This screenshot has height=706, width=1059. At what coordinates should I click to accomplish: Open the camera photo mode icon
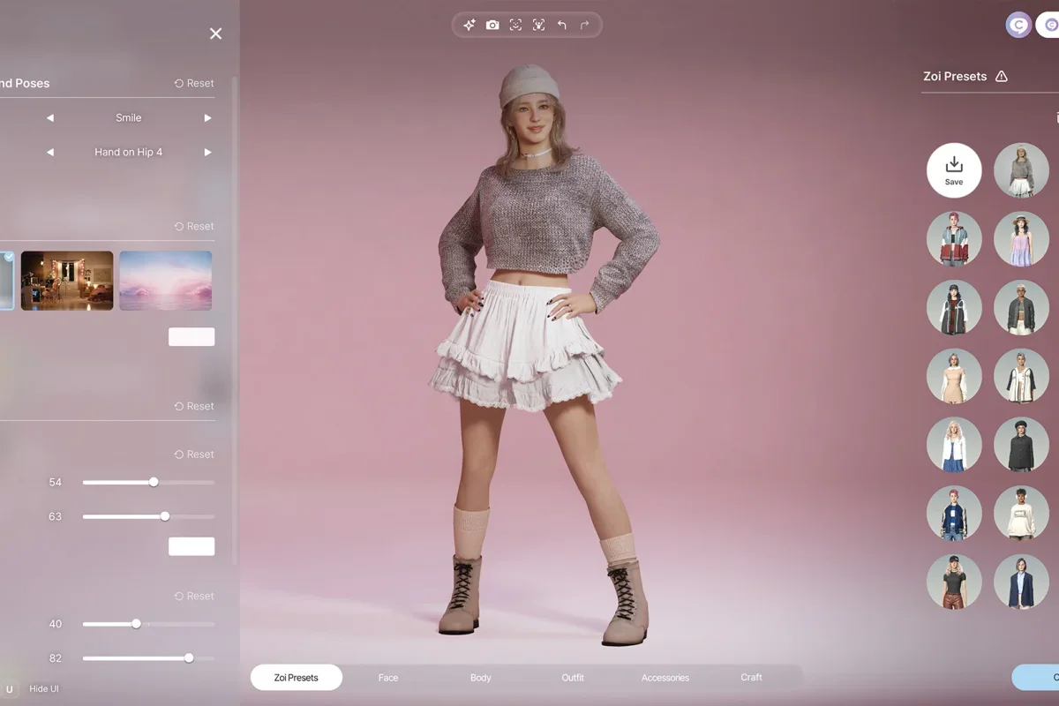(492, 26)
